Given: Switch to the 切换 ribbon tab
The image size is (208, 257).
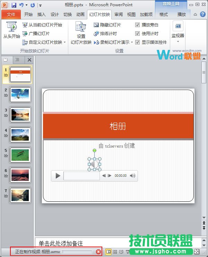Looking at the screenshot, I should (68, 15).
